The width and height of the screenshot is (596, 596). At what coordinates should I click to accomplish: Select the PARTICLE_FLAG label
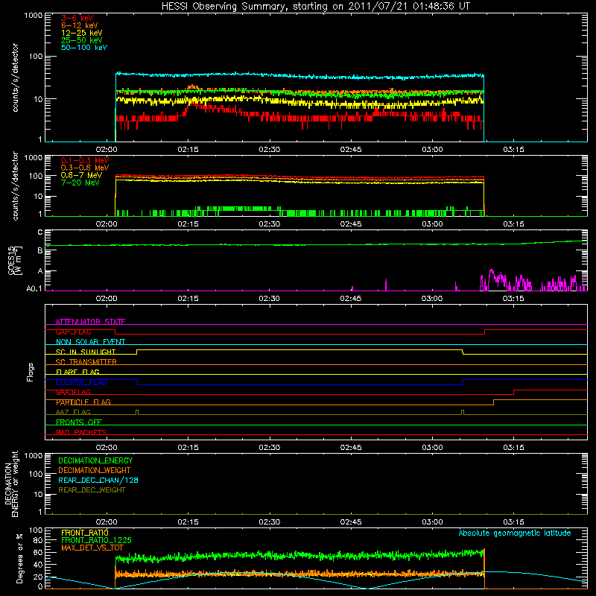[x=83, y=402]
